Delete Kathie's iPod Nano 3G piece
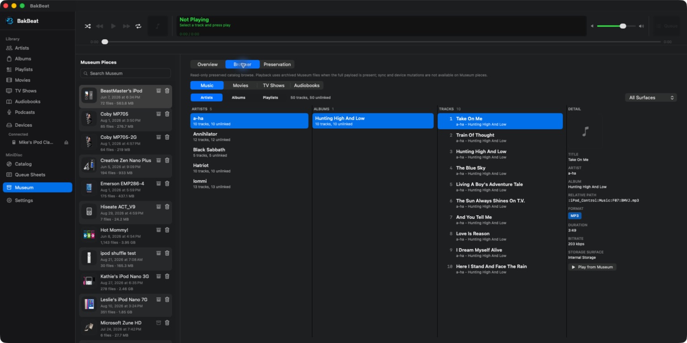Screen dimensions: 687x343 point(167,276)
